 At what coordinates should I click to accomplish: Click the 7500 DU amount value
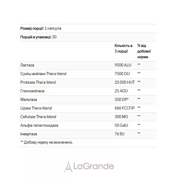click(x=122, y=74)
